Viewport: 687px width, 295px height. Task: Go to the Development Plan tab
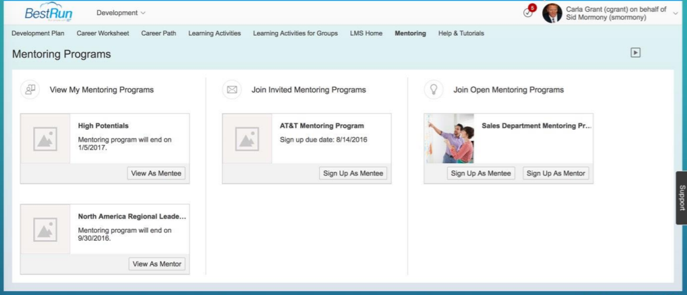pyautogui.click(x=38, y=33)
